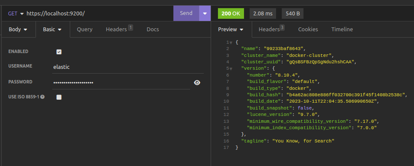414x166 pixels.
Task: Enable the USE ISO 8859-1 checkbox
Action: pos(59,97)
